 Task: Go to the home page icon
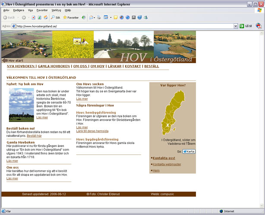click(46, 18)
